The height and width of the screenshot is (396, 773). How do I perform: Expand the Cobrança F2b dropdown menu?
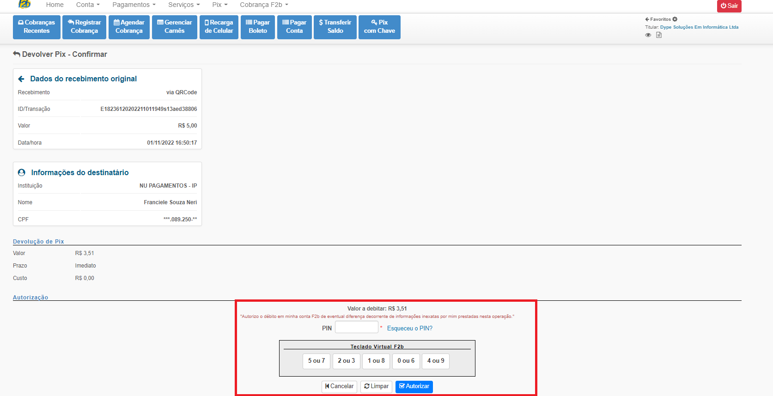[x=264, y=5]
